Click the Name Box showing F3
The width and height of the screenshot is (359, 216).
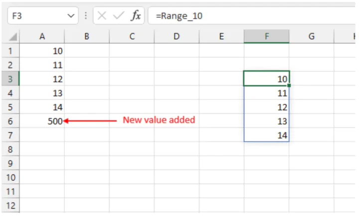coord(42,16)
